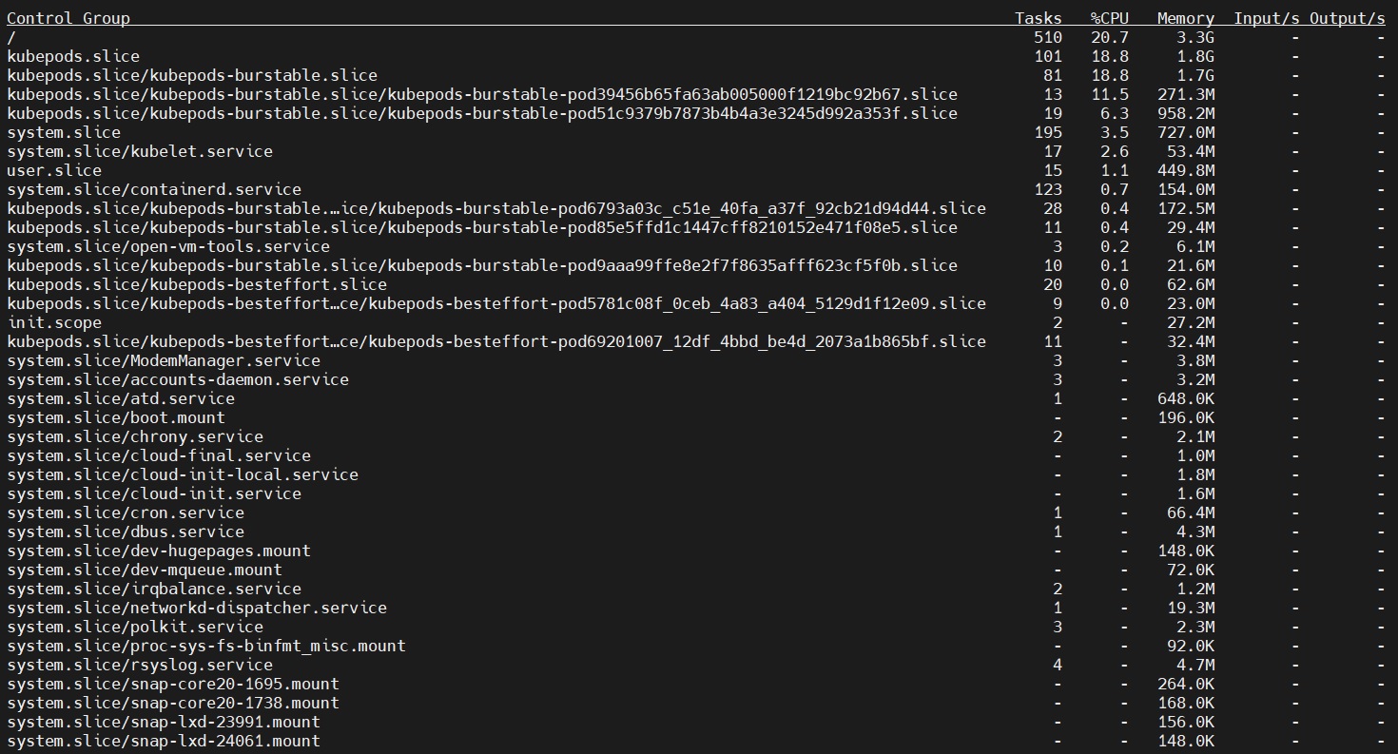Click the Tasks column header
Screen dimensions: 1398x754
(x=1038, y=18)
